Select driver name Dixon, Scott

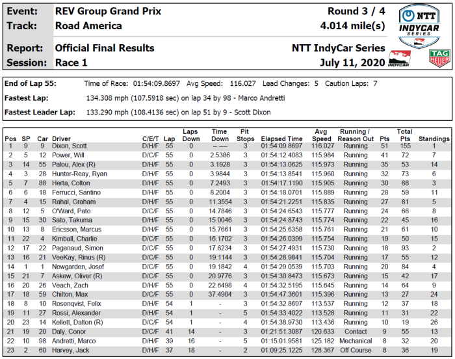70,146
